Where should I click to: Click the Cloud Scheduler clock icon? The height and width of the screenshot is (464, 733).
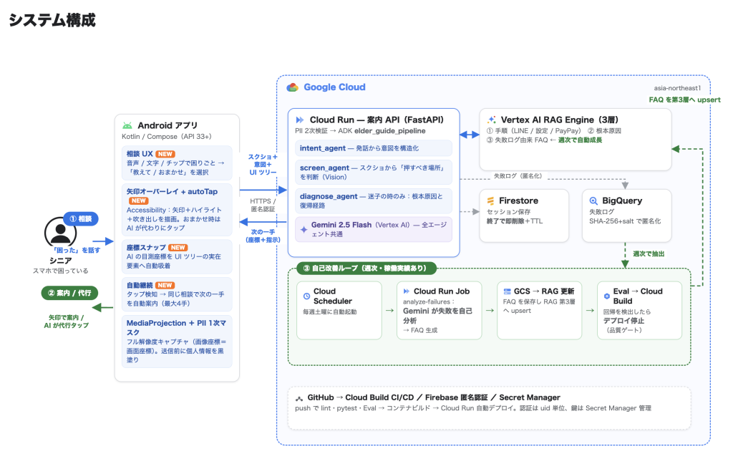(x=306, y=296)
